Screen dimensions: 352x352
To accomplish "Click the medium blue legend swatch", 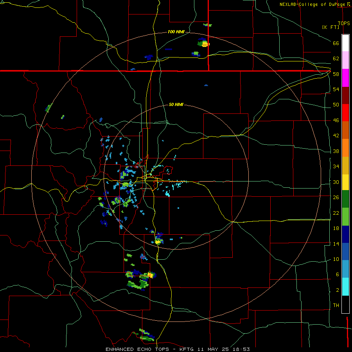I will pos(345,251).
